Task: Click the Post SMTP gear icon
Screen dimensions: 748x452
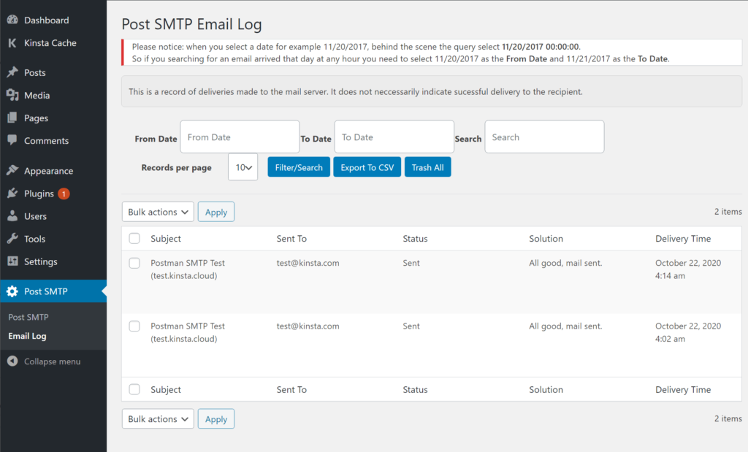Action: click(13, 291)
